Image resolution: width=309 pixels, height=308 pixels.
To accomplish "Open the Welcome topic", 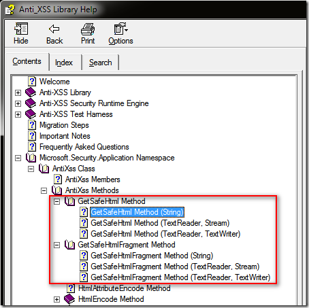I will pyautogui.click(x=54, y=82).
